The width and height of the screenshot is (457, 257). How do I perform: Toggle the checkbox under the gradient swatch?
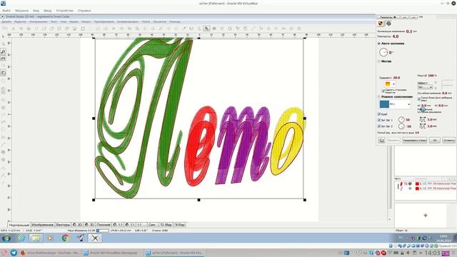coord(383,91)
